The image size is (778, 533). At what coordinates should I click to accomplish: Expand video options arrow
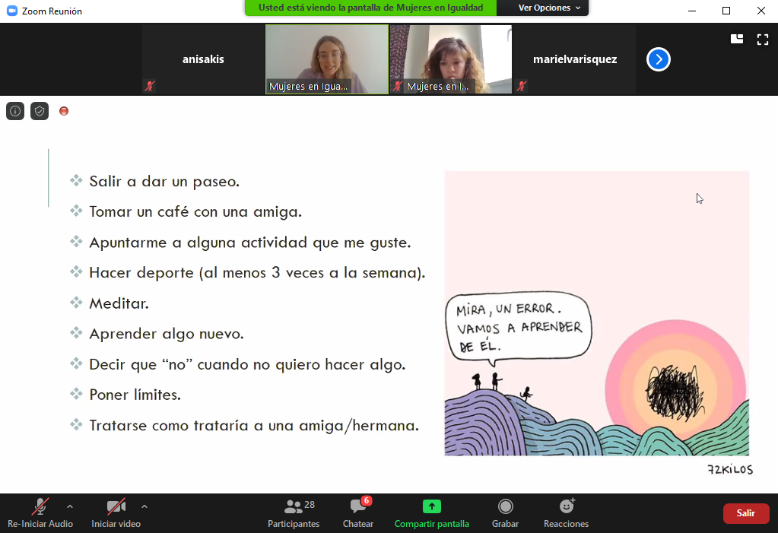point(144,506)
